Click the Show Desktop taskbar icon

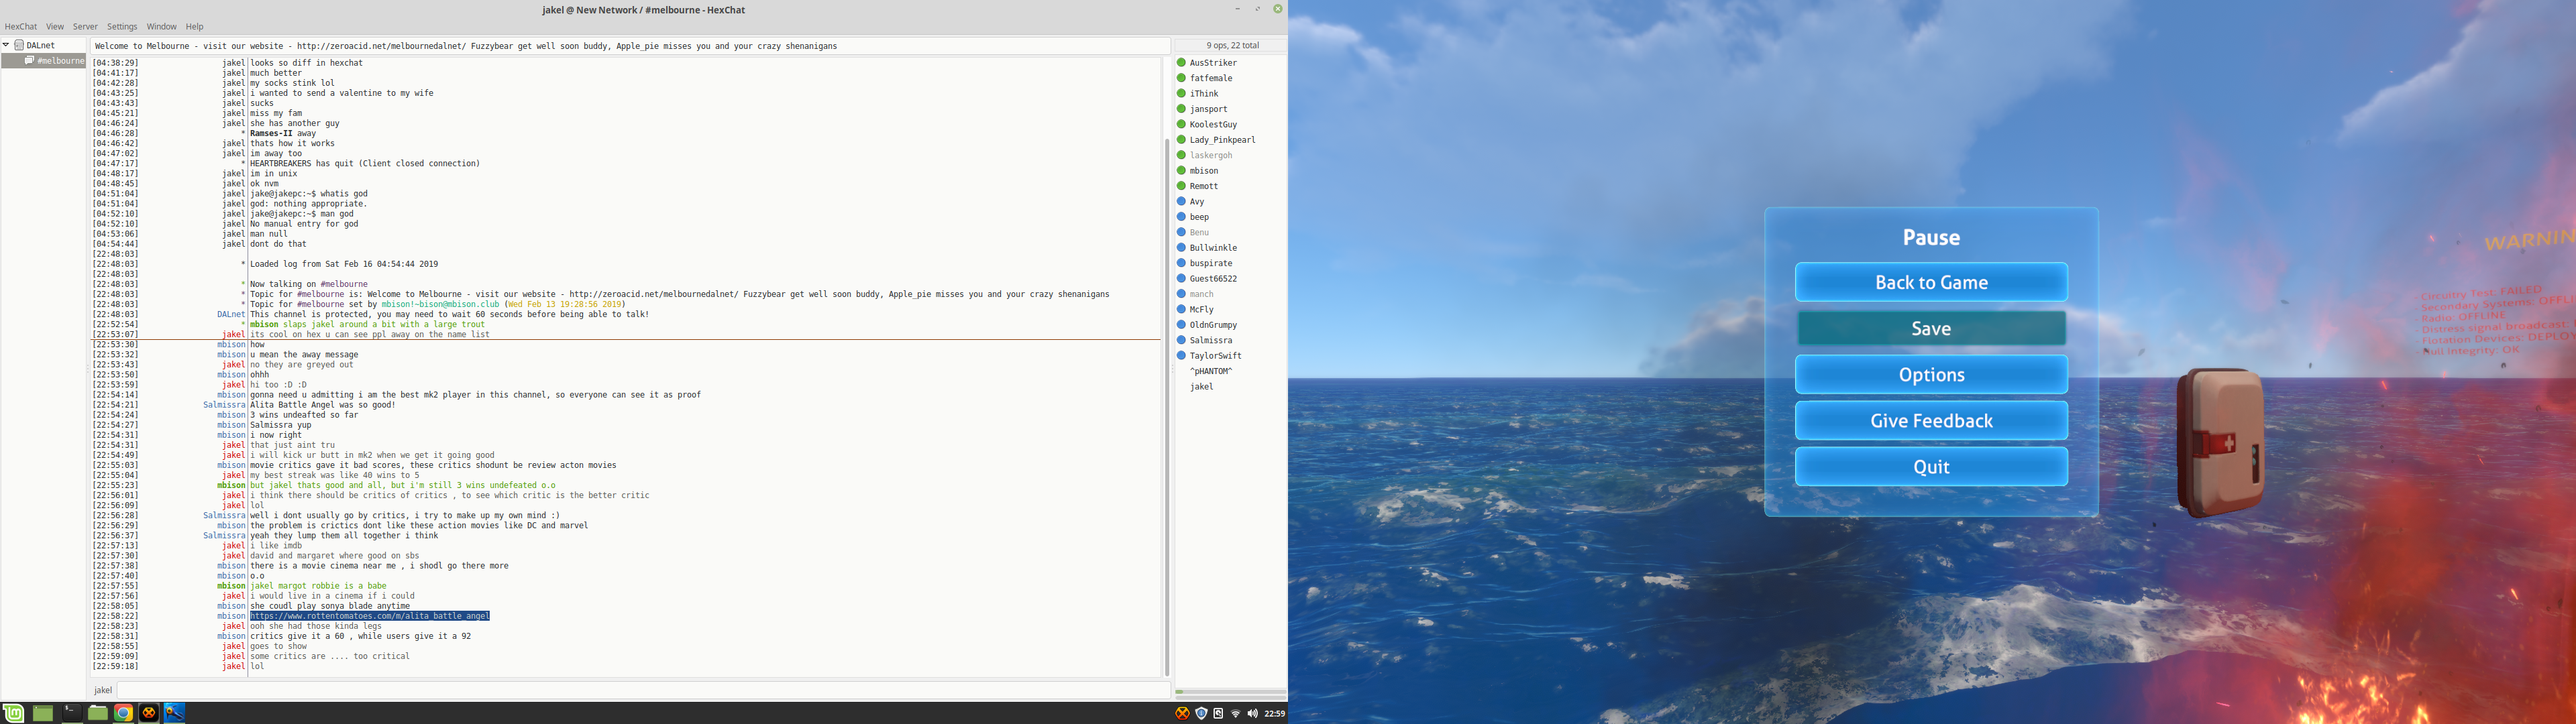pyautogui.click(x=42, y=713)
